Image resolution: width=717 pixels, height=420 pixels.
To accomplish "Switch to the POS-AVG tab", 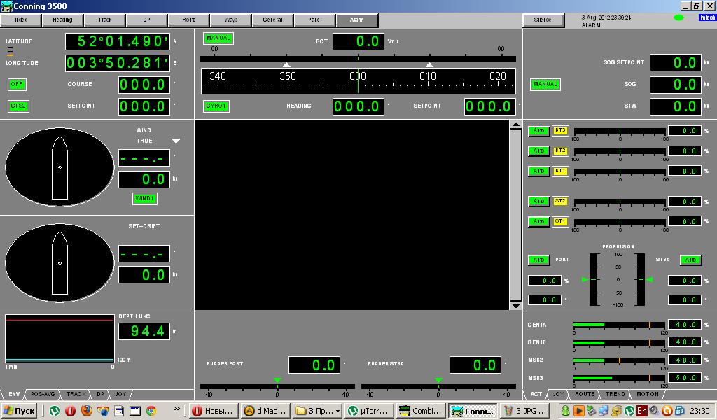I will (x=43, y=395).
